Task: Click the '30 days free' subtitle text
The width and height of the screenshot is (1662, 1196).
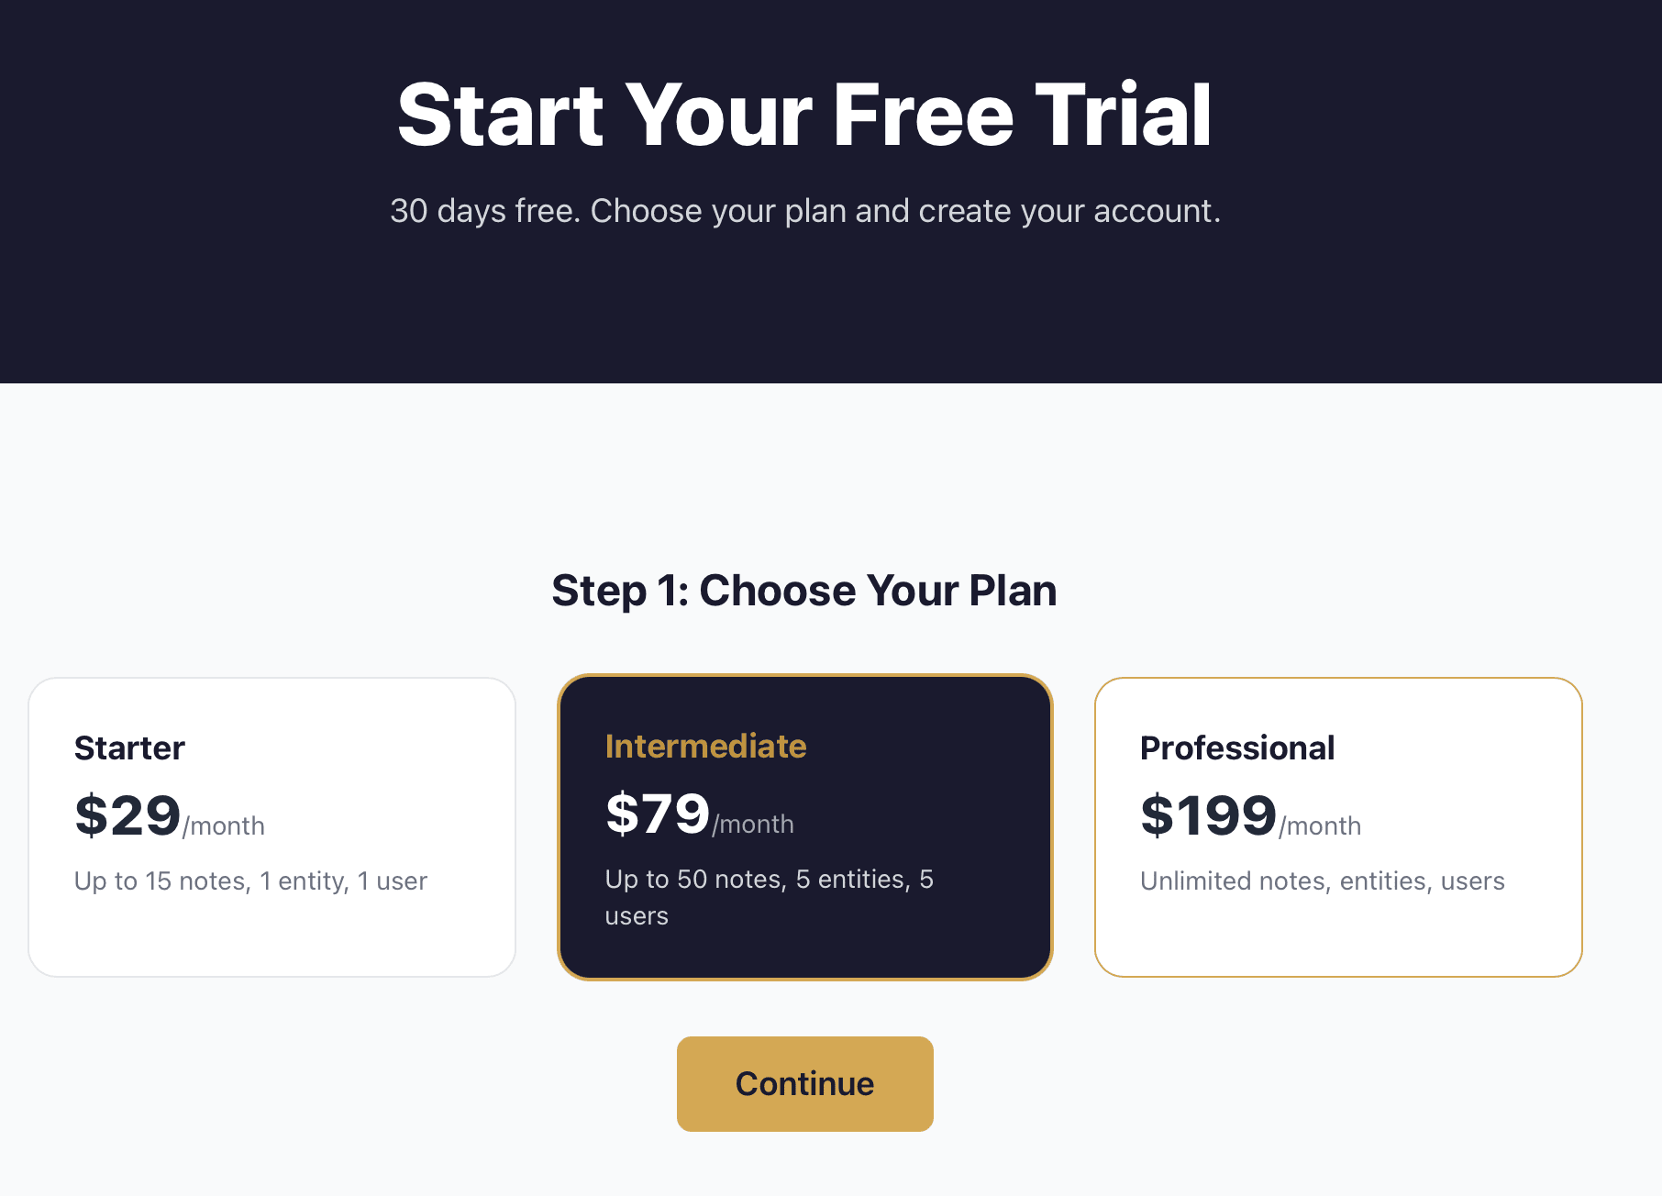Action: (804, 211)
